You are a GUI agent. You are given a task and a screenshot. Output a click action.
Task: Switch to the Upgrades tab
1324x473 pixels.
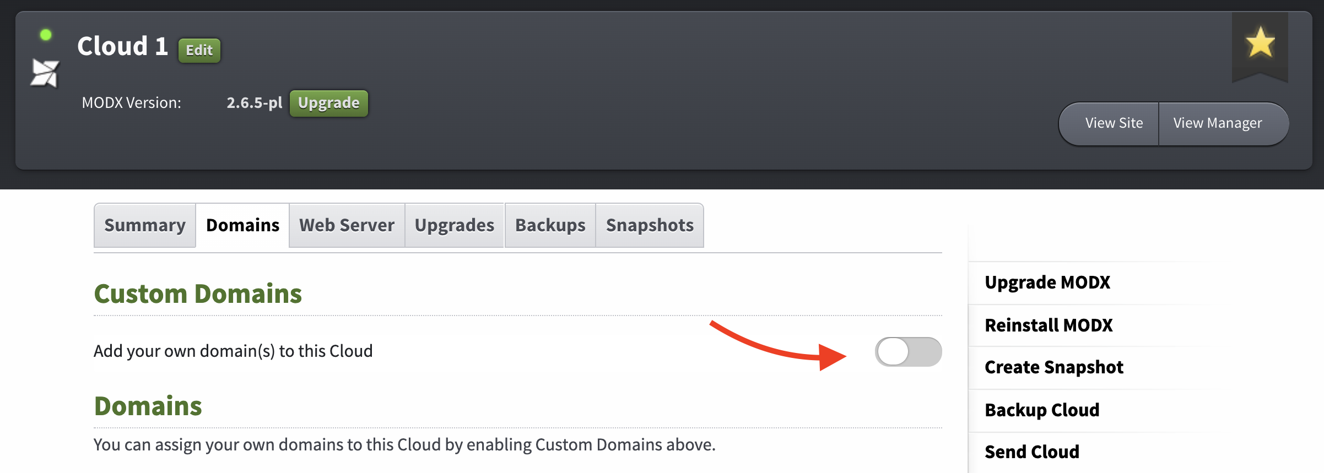click(453, 225)
